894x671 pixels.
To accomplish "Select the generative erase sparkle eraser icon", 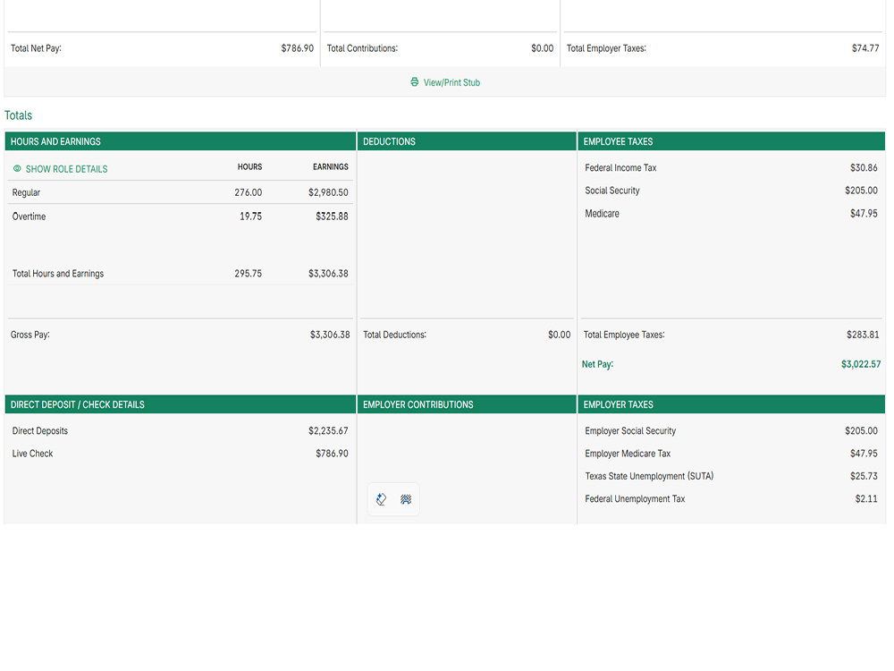I will pos(382,499).
